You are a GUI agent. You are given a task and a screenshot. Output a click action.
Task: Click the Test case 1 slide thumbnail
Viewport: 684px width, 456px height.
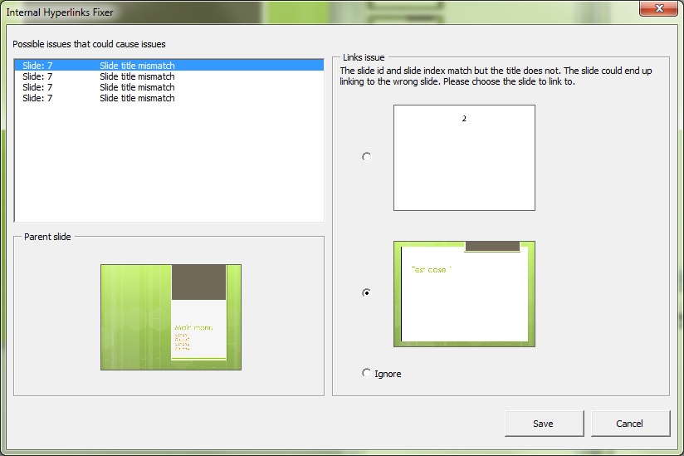[x=464, y=294]
